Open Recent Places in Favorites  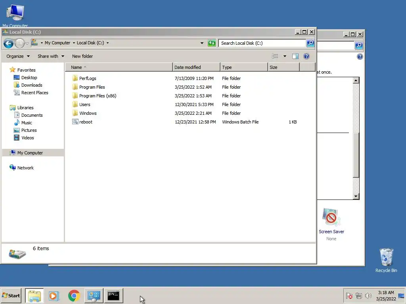(x=31, y=93)
